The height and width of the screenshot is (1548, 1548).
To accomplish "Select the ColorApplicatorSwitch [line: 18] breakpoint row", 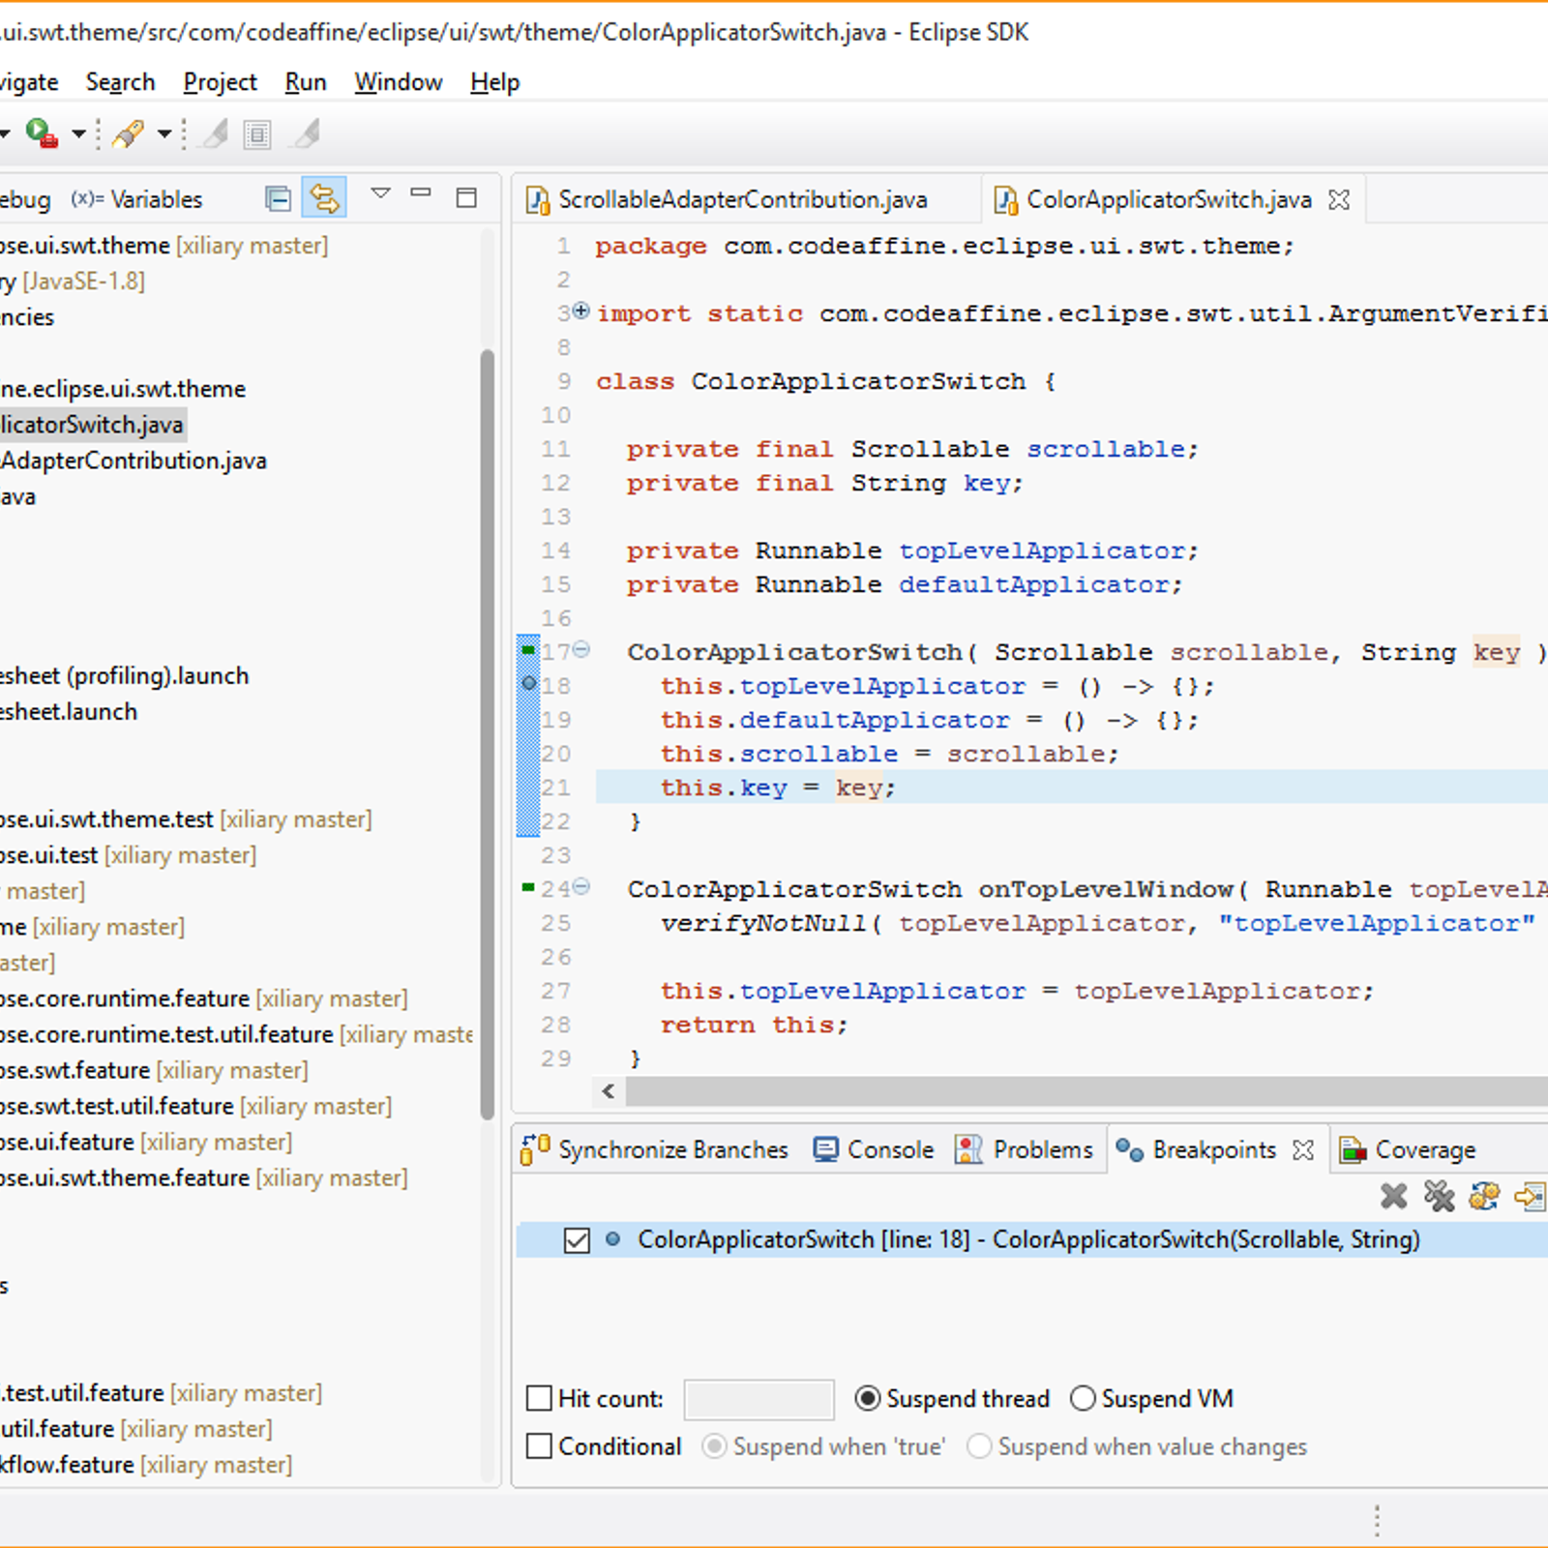I will [1031, 1240].
